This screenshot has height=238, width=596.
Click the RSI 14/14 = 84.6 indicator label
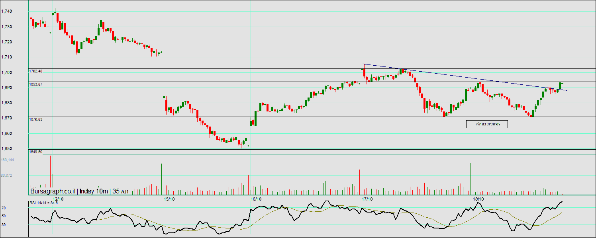[x=44, y=203]
